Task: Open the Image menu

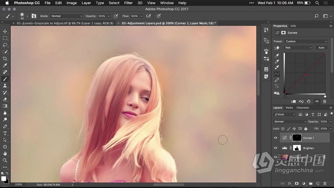Action: click(x=72, y=3)
